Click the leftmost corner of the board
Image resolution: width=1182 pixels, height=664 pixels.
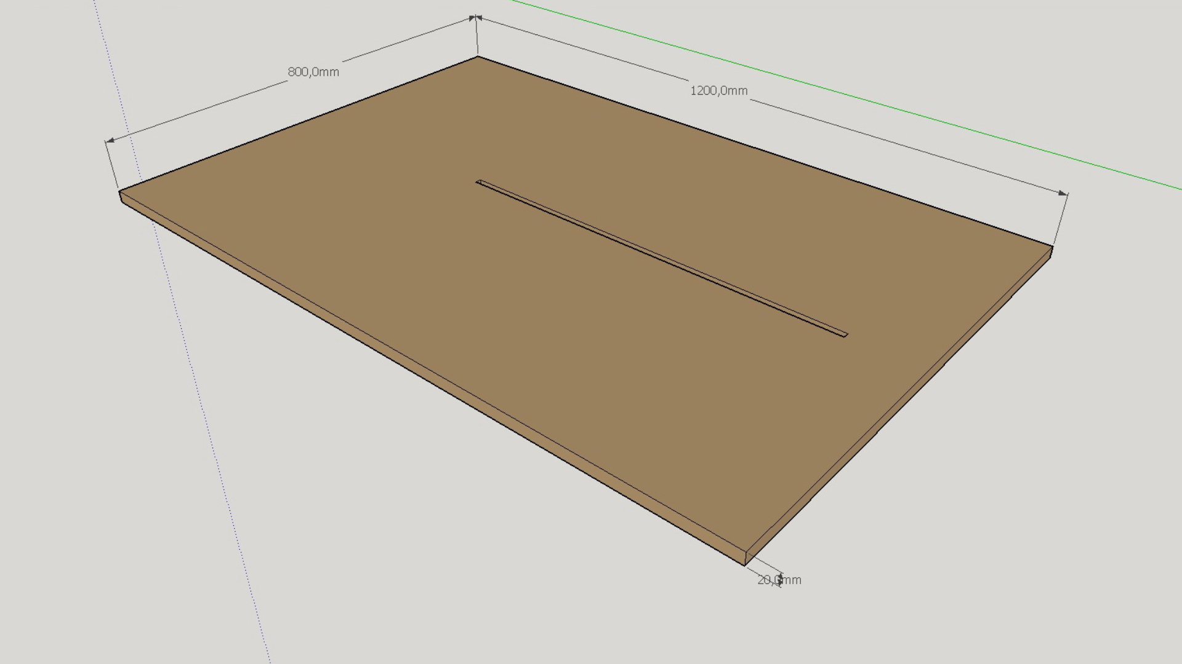point(119,192)
